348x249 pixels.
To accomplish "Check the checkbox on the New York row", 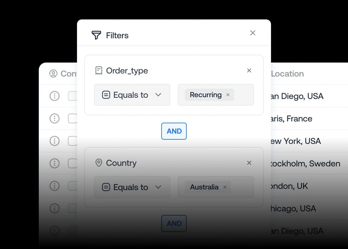I will tap(73, 141).
